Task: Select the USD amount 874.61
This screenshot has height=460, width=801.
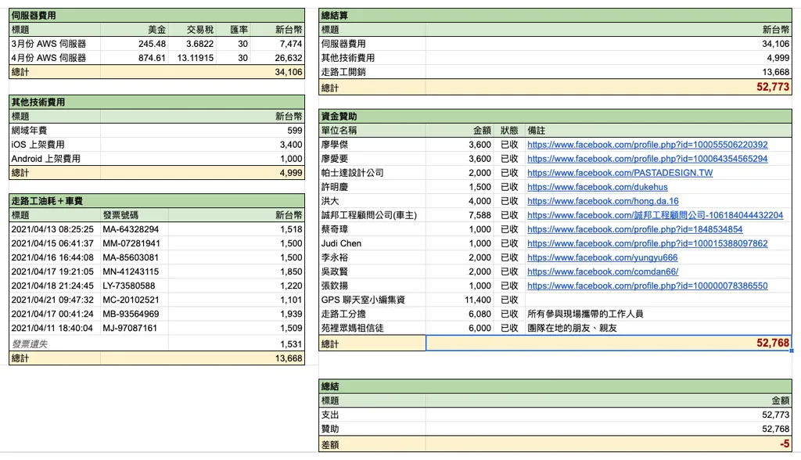Action: coord(135,58)
